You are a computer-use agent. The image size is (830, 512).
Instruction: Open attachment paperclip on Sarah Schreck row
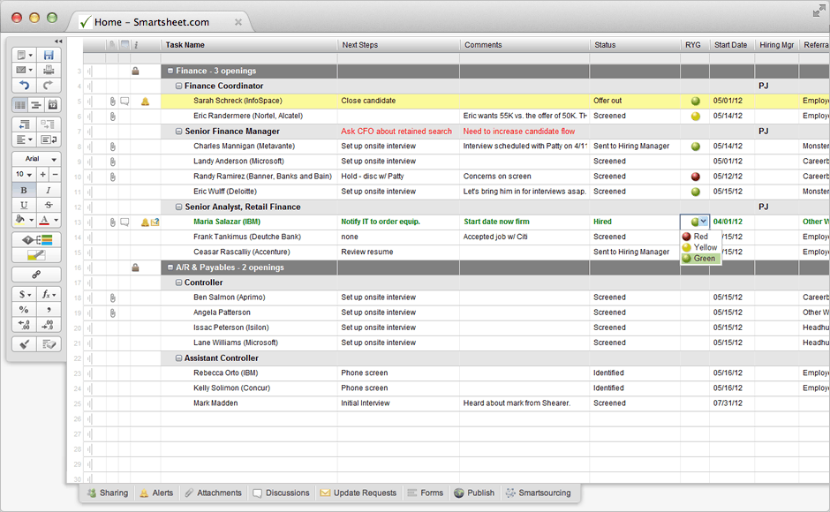pos(112,102)
